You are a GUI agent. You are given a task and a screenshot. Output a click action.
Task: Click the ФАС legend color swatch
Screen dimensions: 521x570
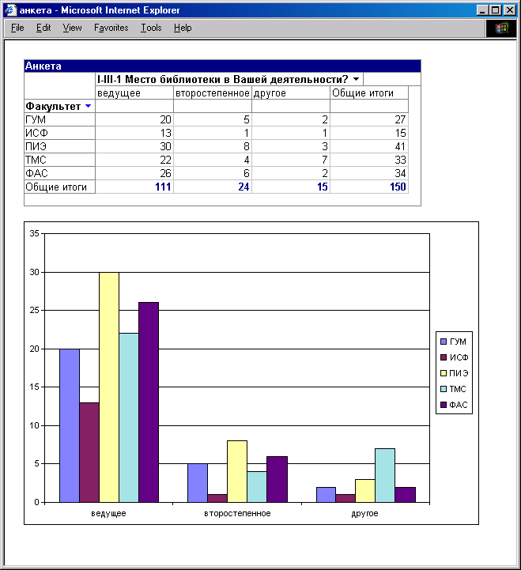pos(444,405)
